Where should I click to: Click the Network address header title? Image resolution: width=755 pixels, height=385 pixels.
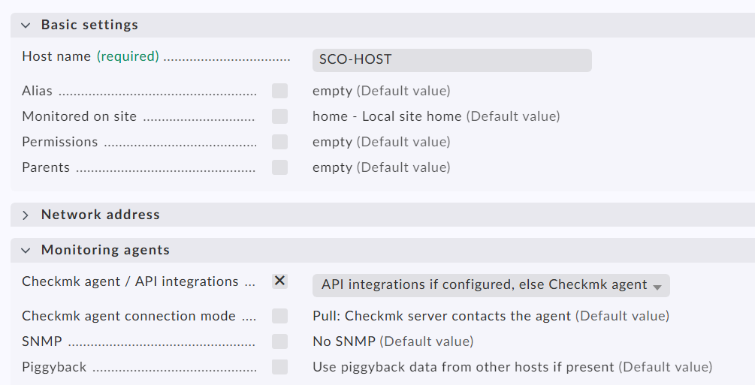(100, 215)
